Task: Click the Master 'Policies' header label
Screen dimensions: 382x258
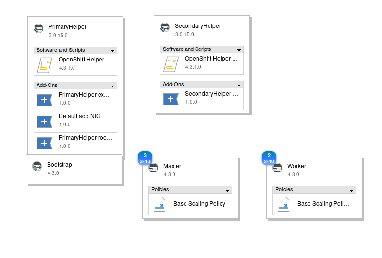Action: (x=160, y=190)
